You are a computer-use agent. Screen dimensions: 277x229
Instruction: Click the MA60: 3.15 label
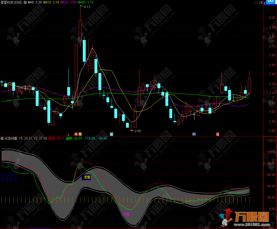pyautogui.click(x=85, y=2)
